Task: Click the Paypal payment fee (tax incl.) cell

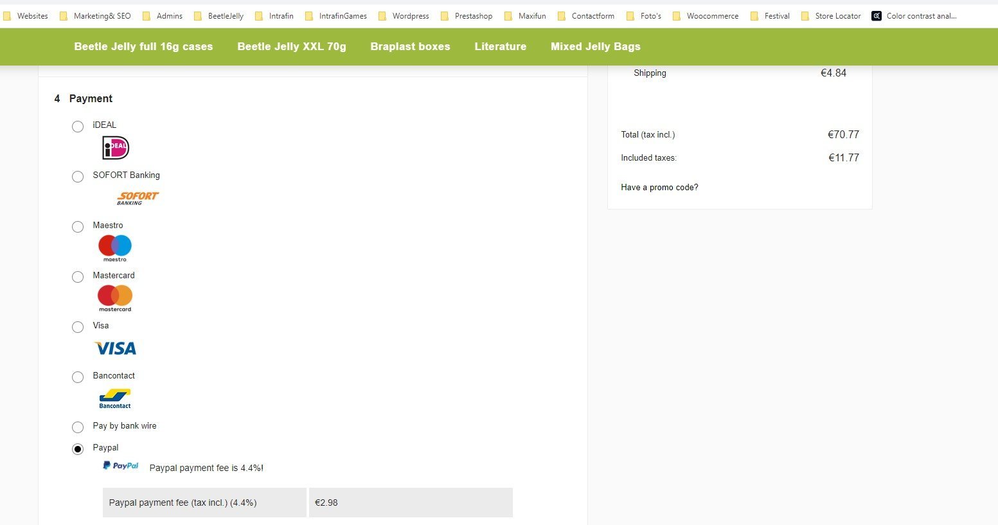Action: pos(204,503)
